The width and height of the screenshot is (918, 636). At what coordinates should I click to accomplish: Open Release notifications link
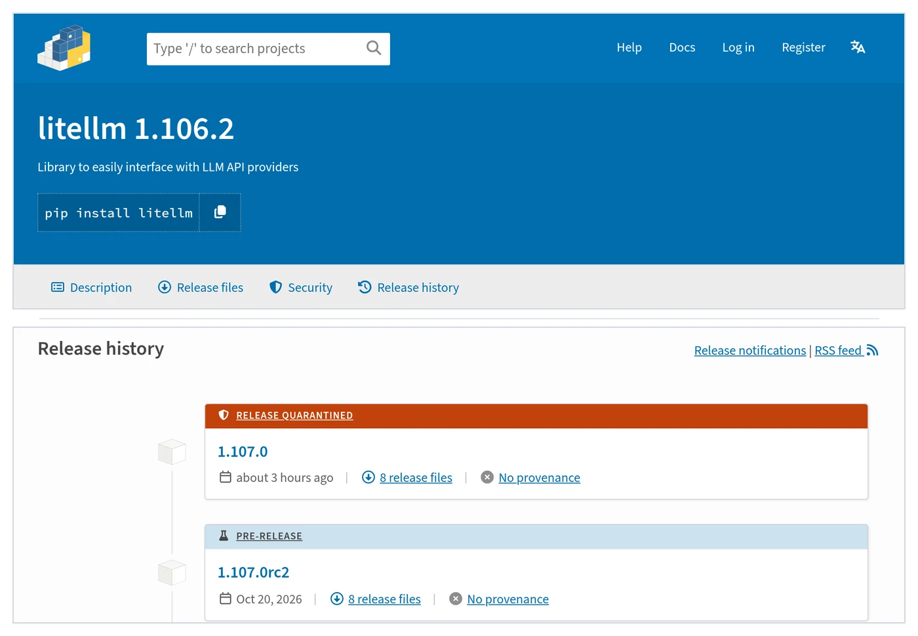coord(750,350)
